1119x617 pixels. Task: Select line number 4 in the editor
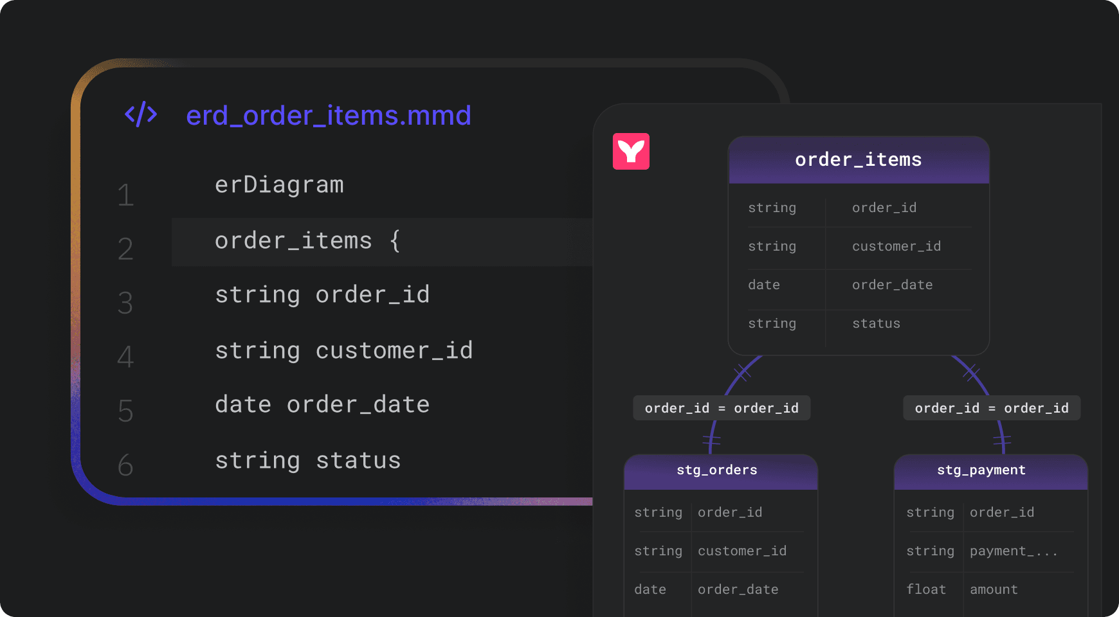point(125,357)
